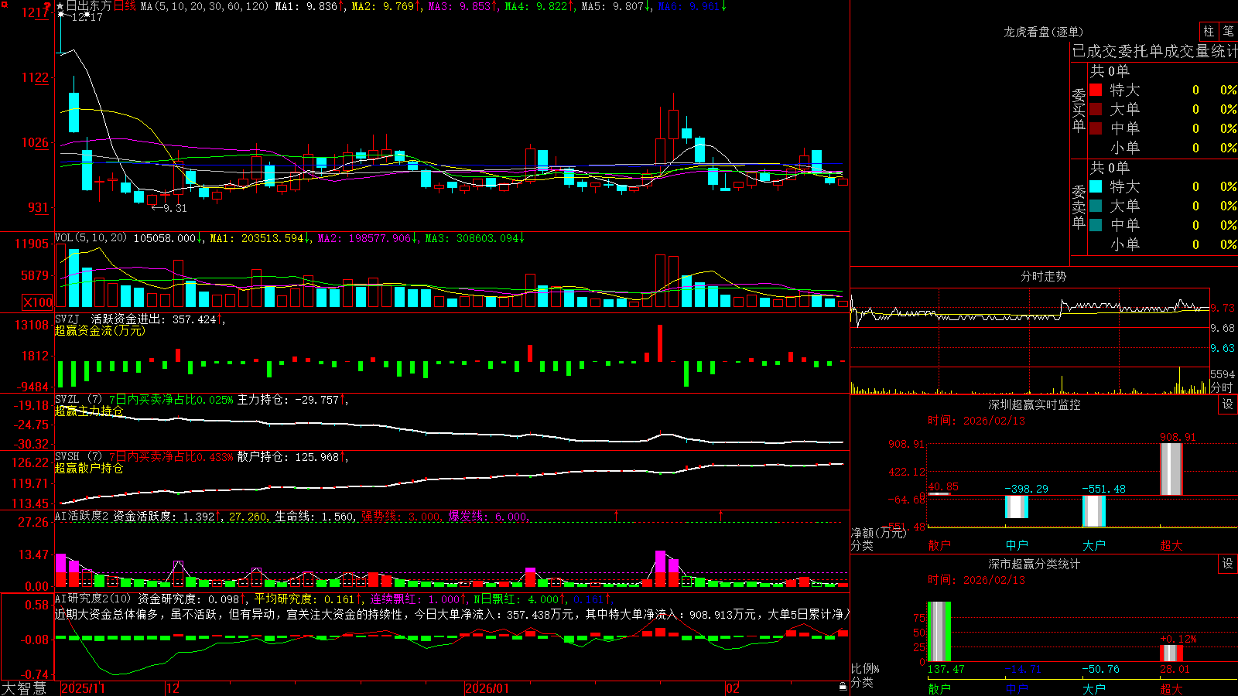Click the star icon before 日出东方

pyautogui.click(x=60, y=5)
